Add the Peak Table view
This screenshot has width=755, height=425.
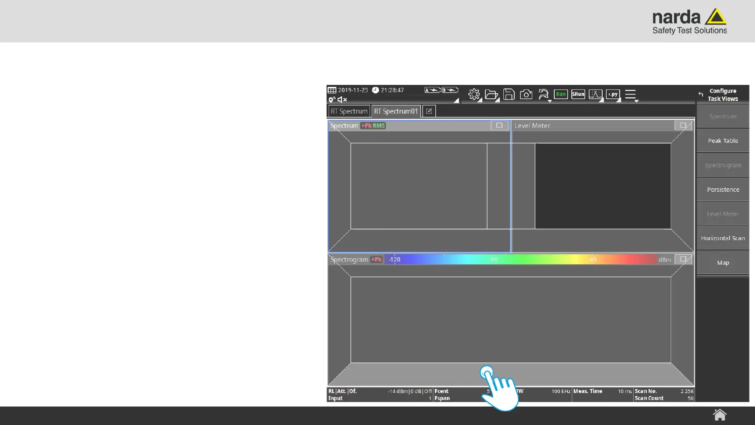(x=723, y=141)
